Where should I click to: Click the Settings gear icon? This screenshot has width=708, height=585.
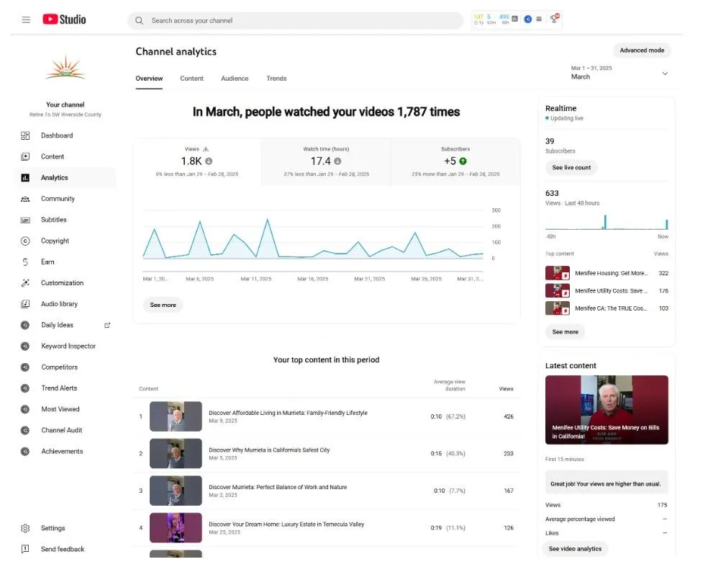point(25,528)
